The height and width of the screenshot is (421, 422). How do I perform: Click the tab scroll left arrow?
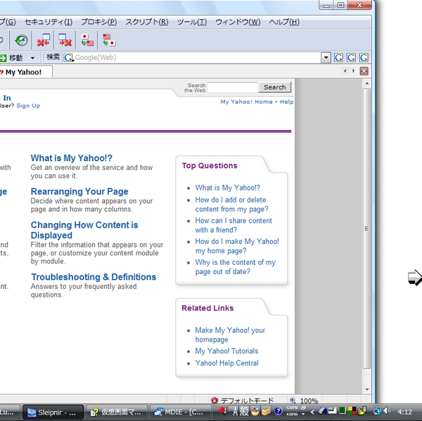pos(345,71)
